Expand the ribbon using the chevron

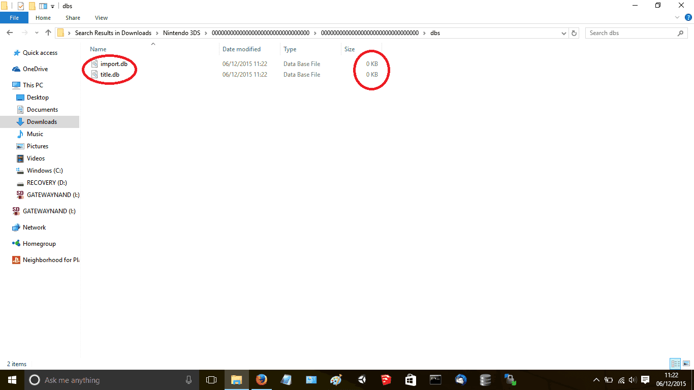677,17
